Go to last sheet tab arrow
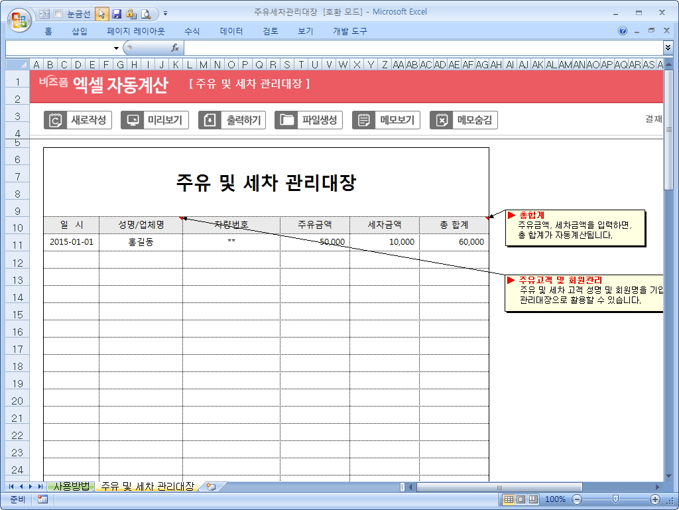Image resolution: width=679 pixels, height=510 pixels. [x=40, y=487]
